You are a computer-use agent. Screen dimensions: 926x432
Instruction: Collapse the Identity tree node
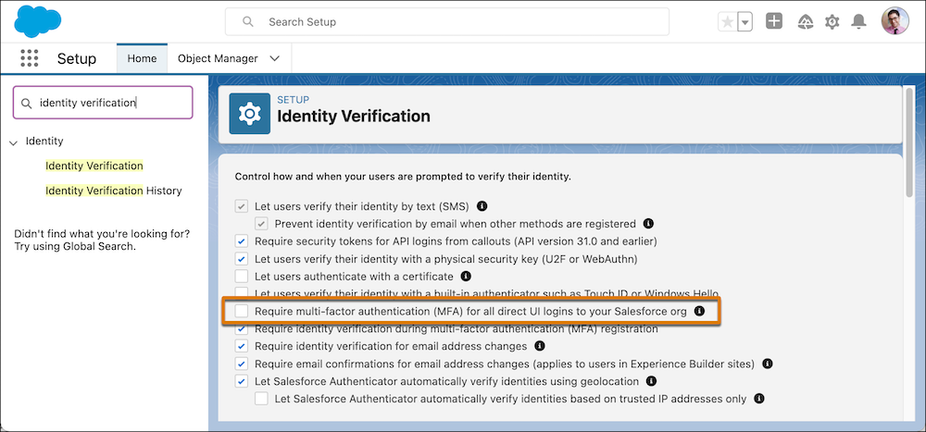click(14, 142)
